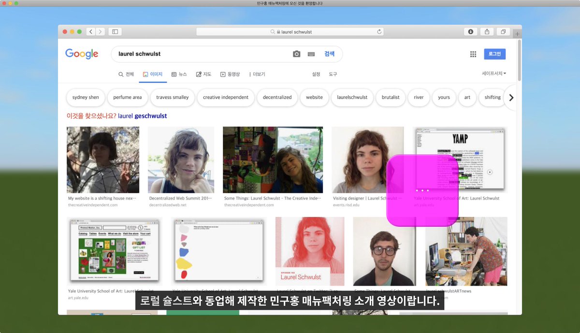This screenshot has width=580, height=333.
Task: Reload the page from address bar
Action: (x=379, y=32)
